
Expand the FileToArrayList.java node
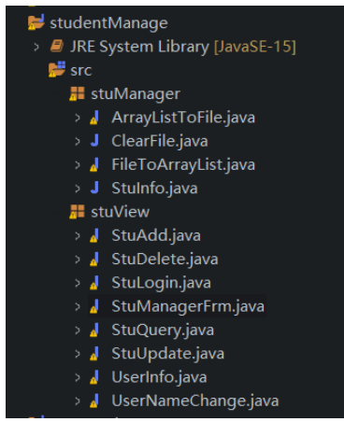coord(78,165)
